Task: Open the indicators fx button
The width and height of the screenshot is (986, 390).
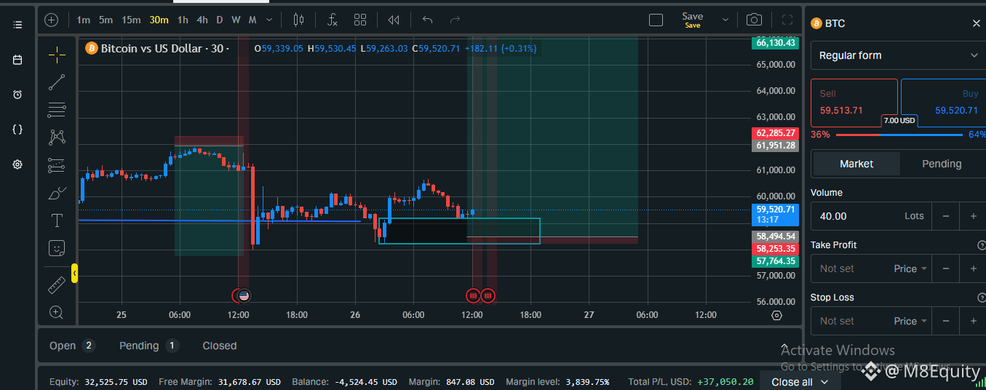Action: [332, 20]
